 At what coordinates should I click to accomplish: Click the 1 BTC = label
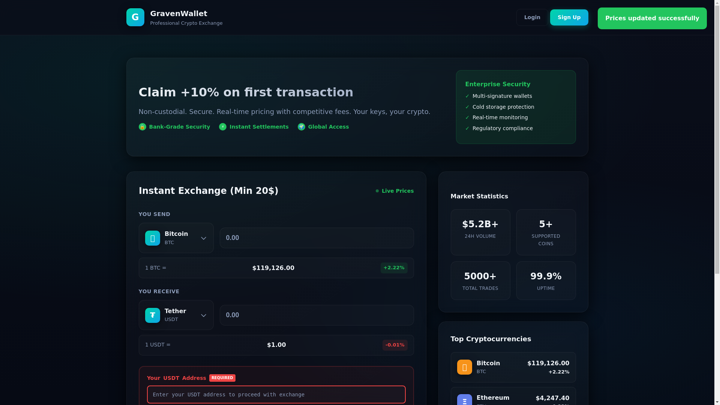156,268
